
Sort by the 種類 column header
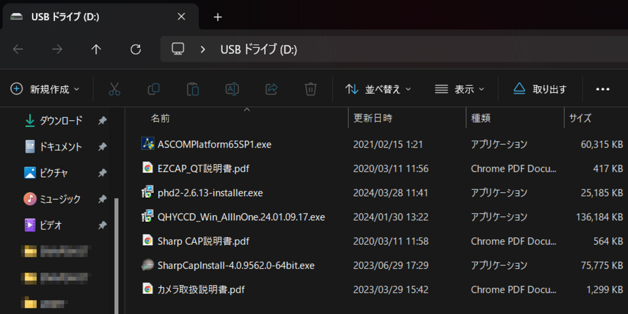coord(481,118)
